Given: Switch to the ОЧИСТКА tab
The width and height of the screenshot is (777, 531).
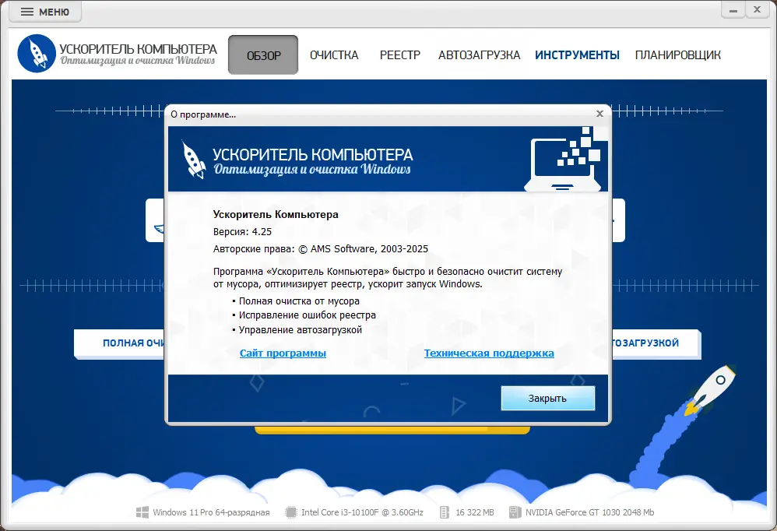Looking at the screenshot, I should click(x=333, y=55).
